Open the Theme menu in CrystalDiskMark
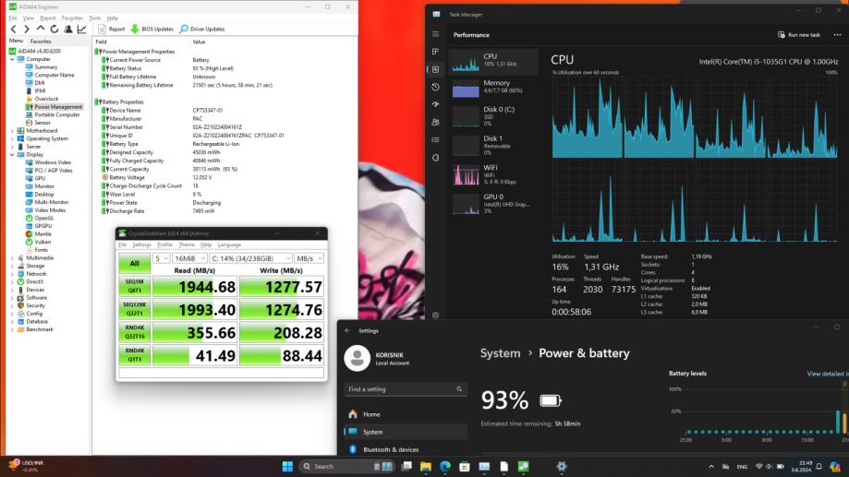The width and height of the screenshot is (849, 477). (x=187, y=245)
